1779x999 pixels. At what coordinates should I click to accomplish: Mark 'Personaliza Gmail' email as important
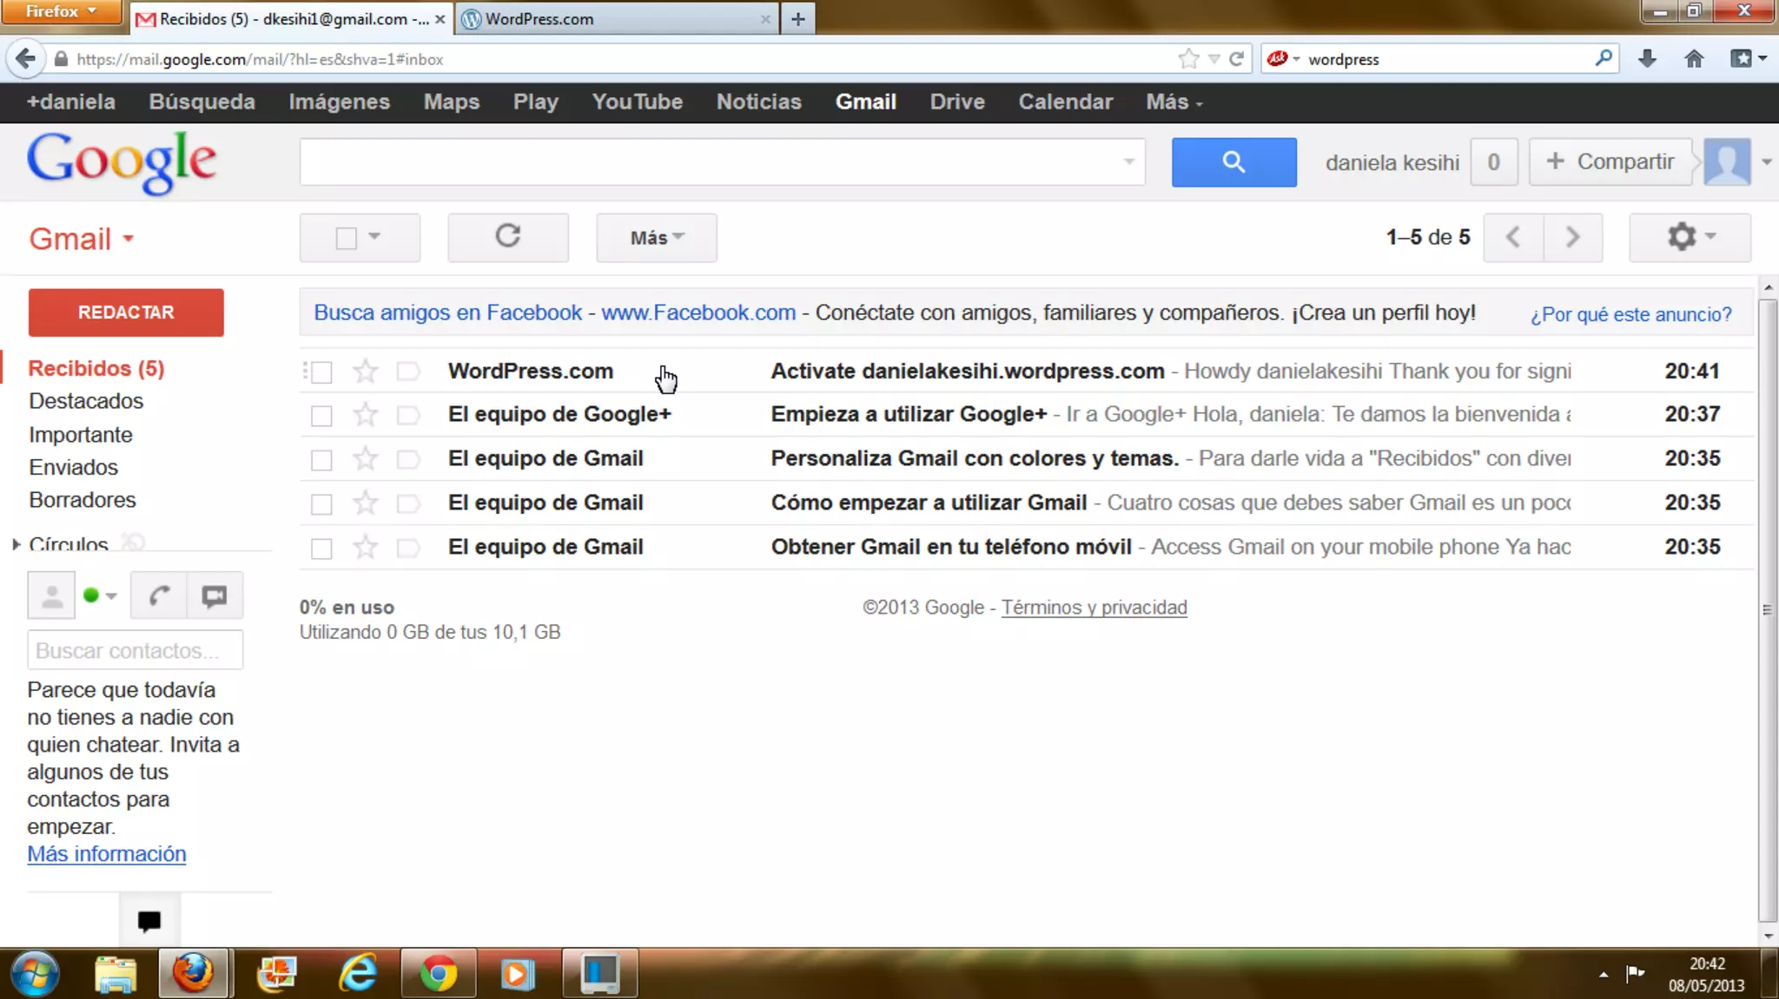(x=407, y=458)
